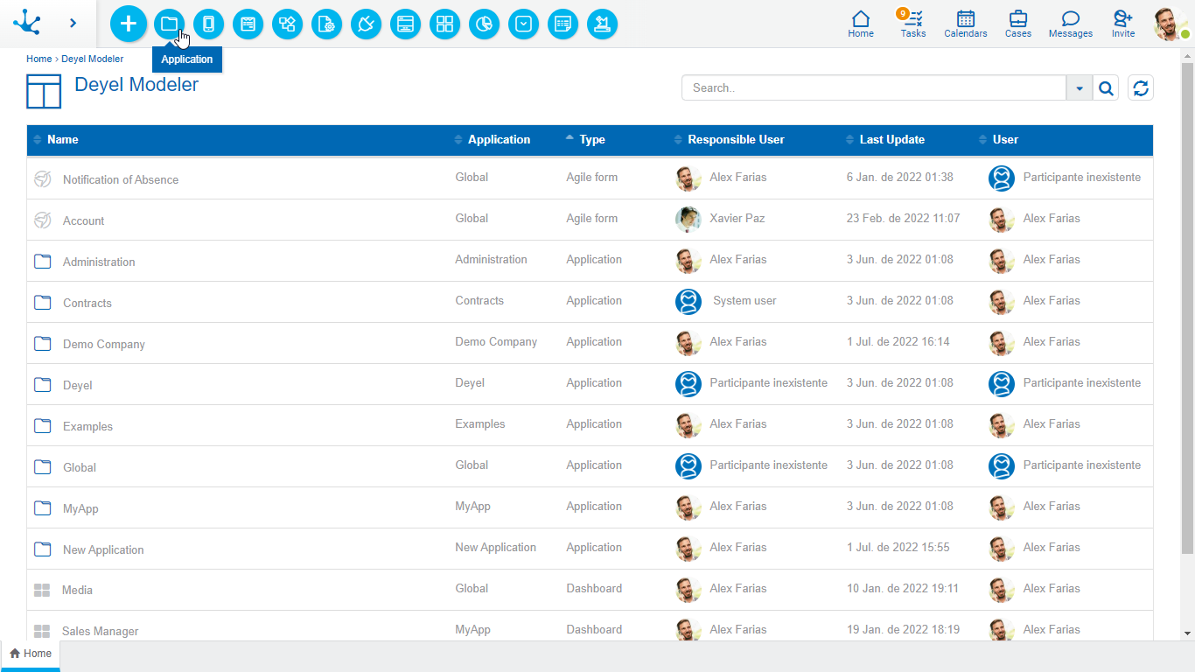This screenshot has width=1195, height=672.
Task: Click the Invite user icon
Action: [1123, 24]
